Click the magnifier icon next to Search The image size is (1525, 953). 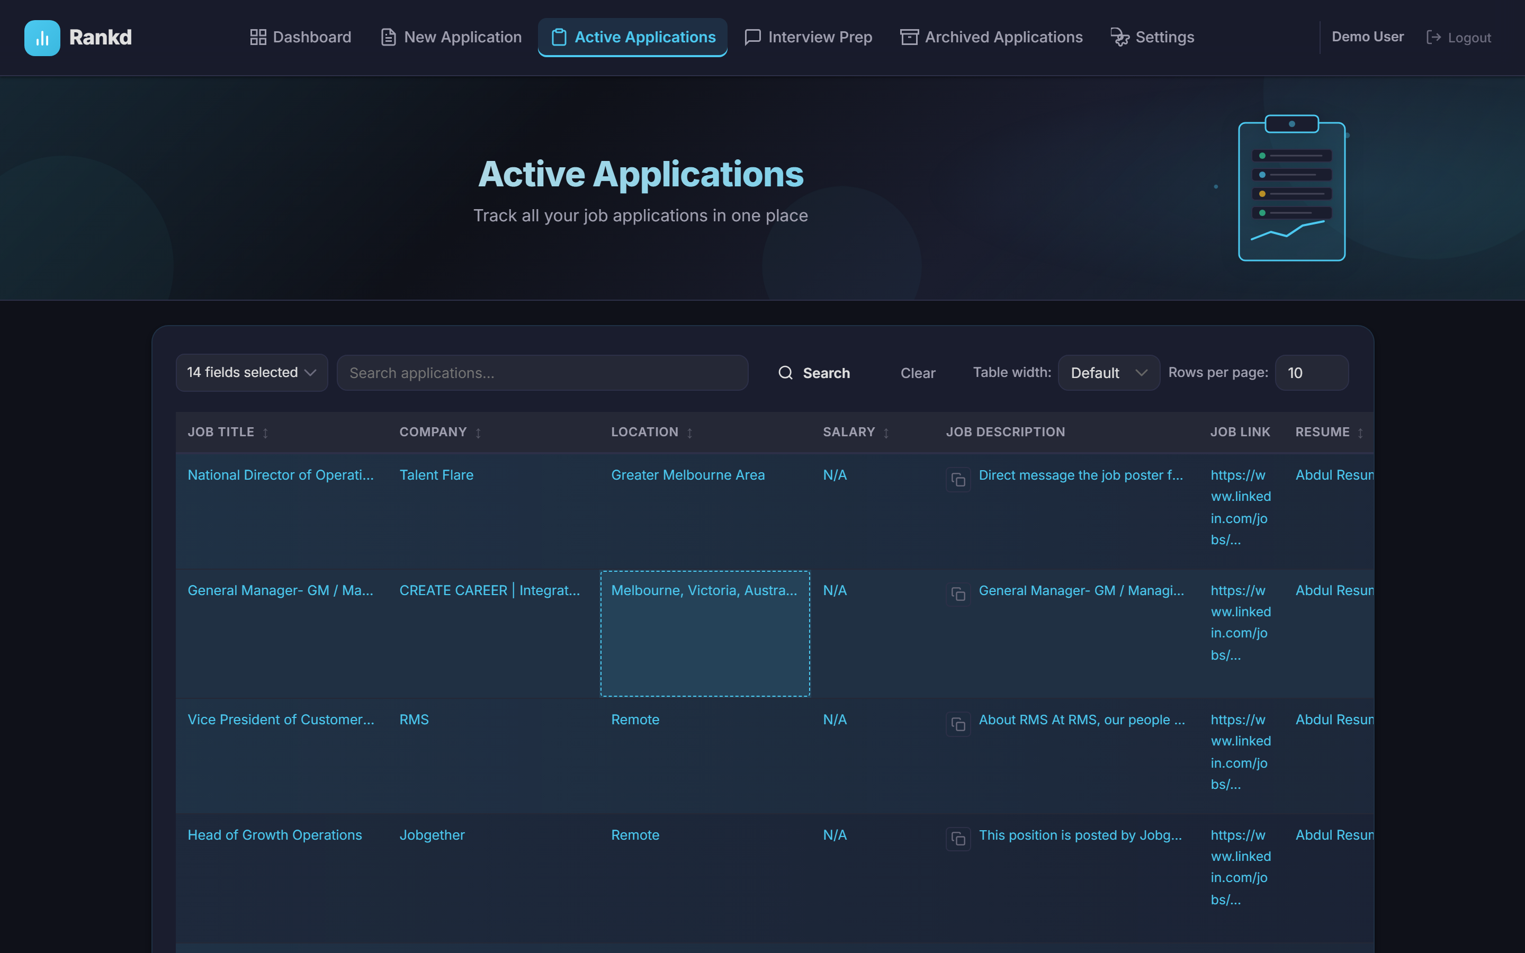click(x=785, y=373)
